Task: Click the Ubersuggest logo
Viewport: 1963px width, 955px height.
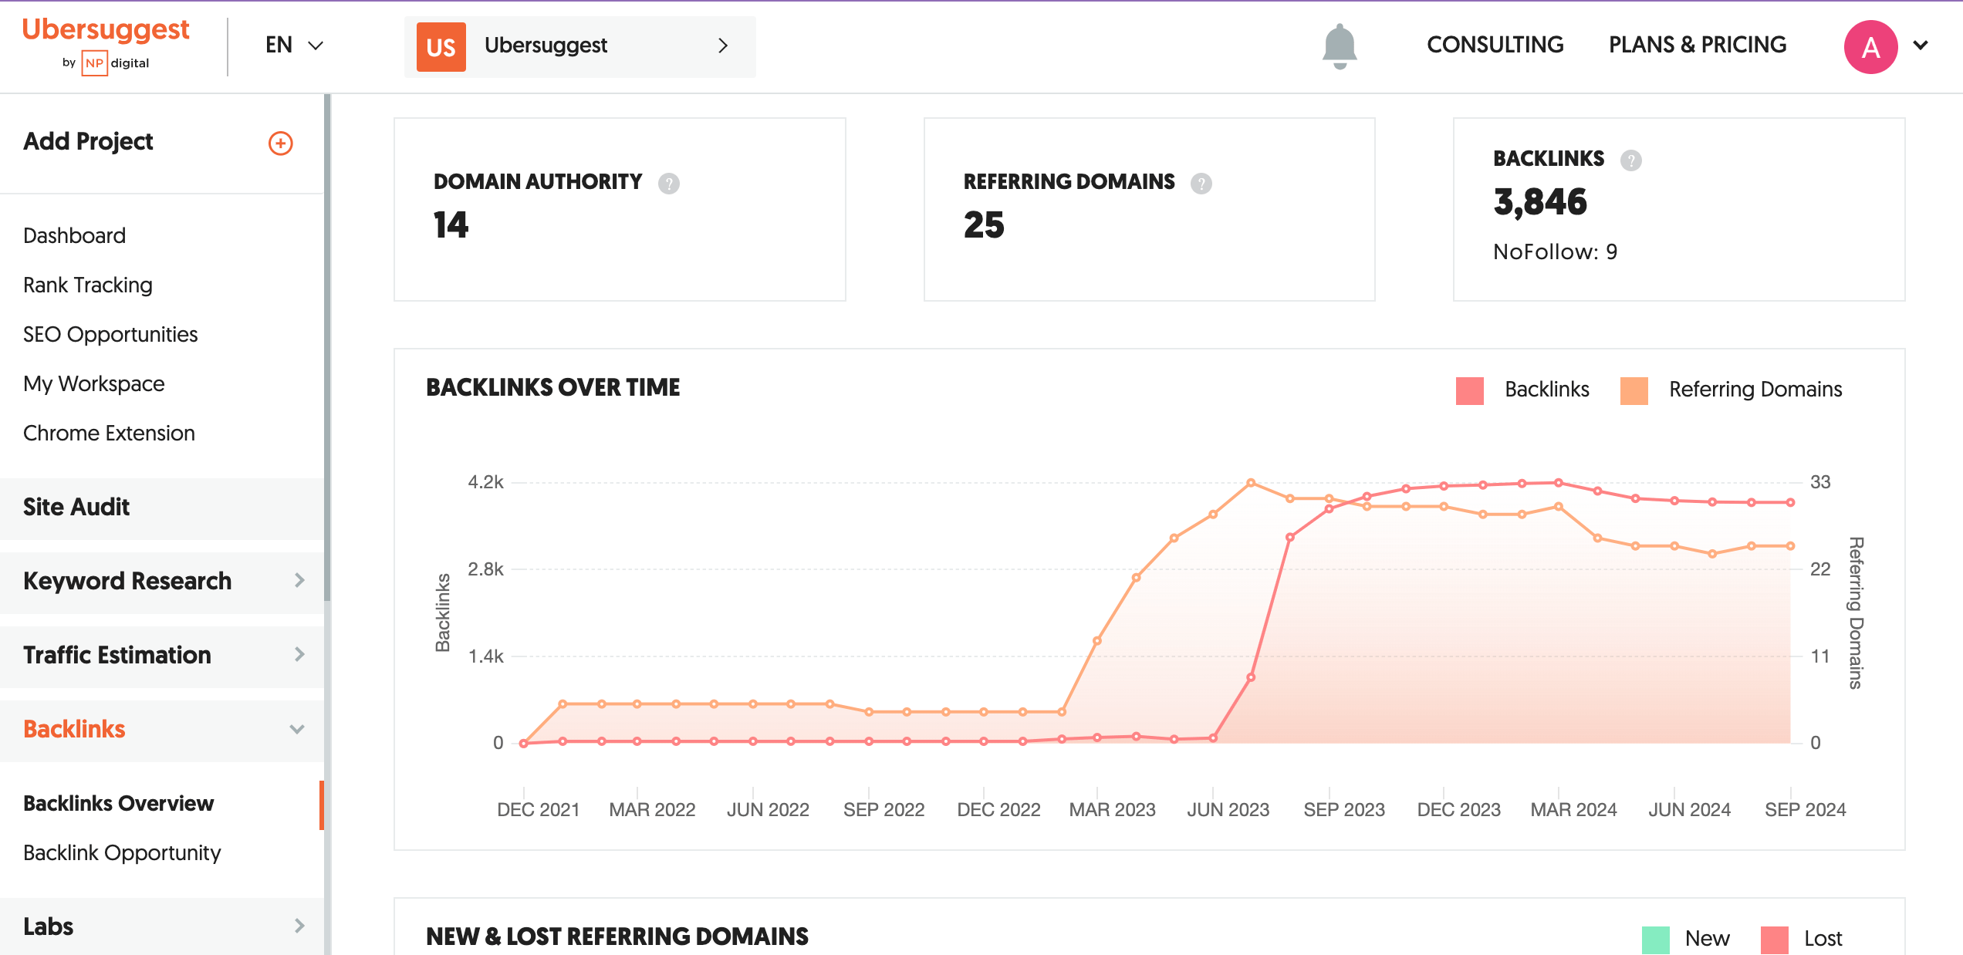Action: 106,46
